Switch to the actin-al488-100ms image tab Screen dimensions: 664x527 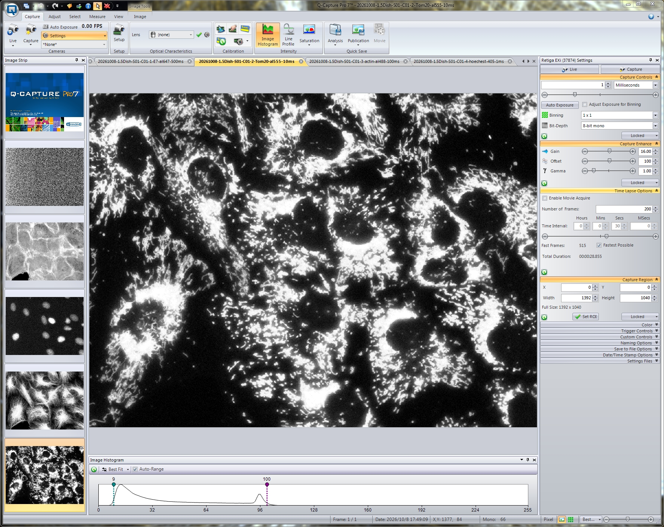click(x=354, y=61)
